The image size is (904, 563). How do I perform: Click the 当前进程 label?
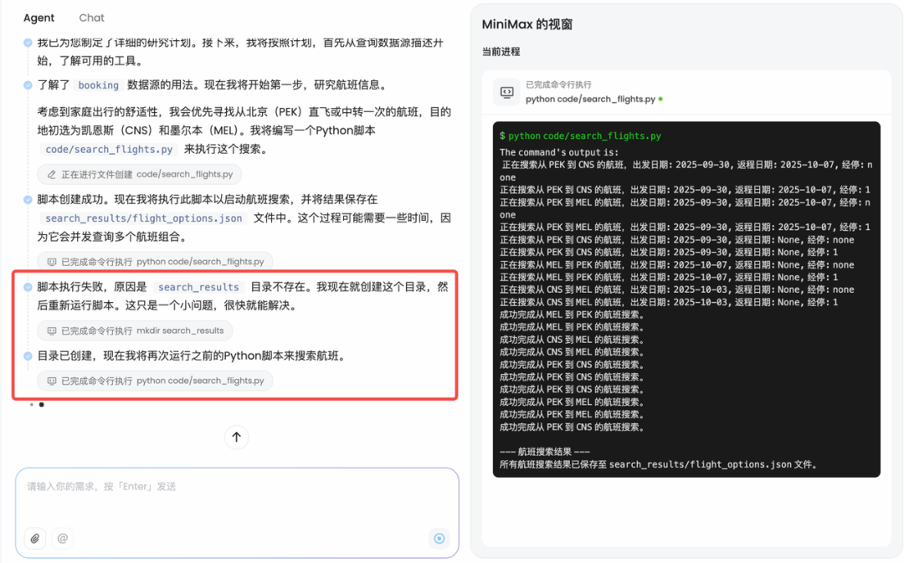[501, 52]
